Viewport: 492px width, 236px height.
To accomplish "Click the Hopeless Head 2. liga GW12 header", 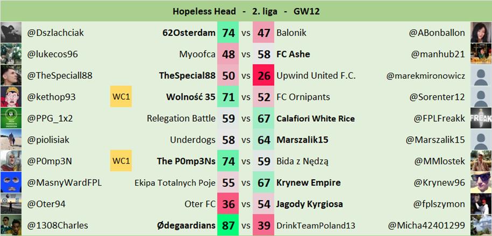I will coord(246,11).
